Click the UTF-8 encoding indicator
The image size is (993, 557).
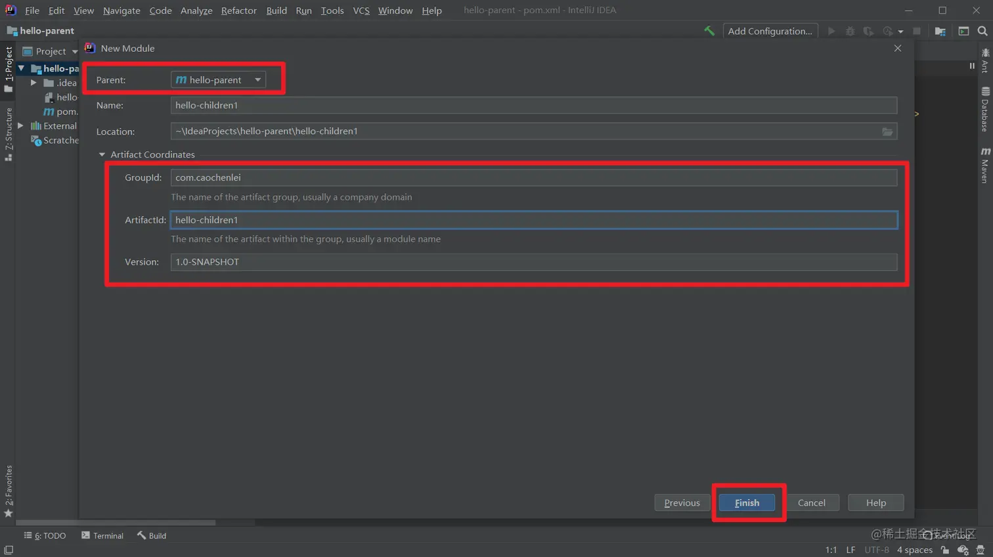click(x=877, y=550)
